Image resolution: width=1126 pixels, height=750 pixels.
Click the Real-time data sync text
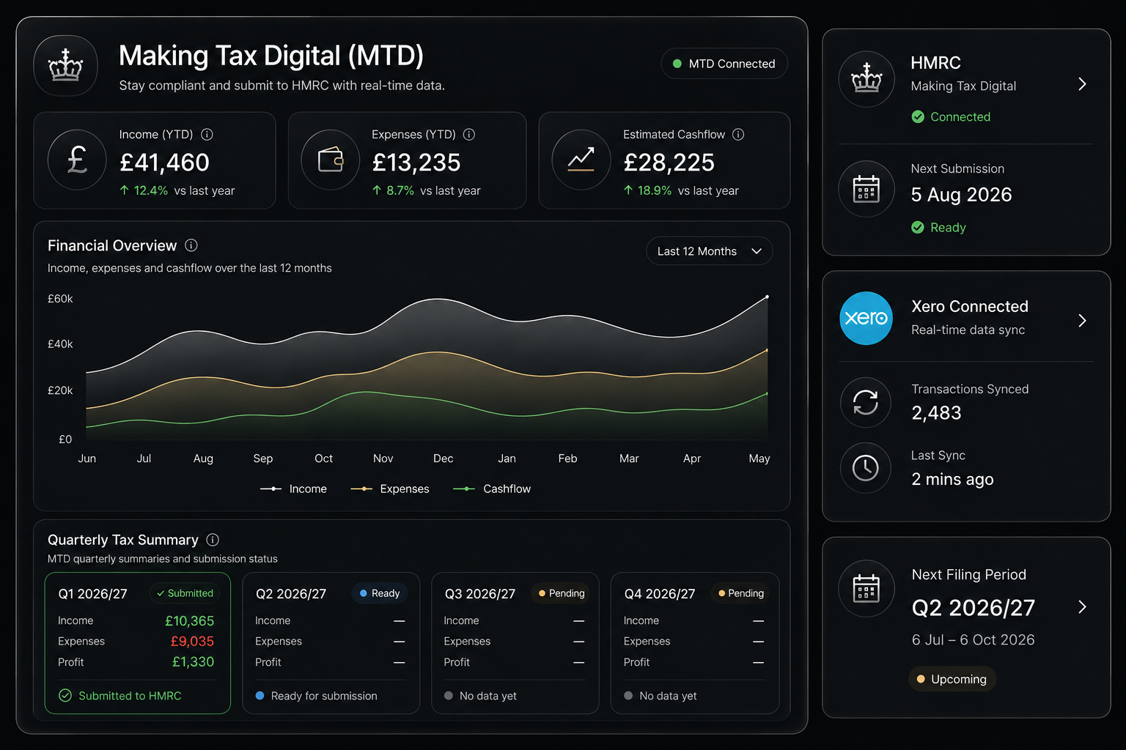[968, 330]
